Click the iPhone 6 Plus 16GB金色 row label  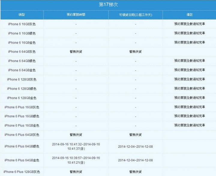tap(22, 125)
